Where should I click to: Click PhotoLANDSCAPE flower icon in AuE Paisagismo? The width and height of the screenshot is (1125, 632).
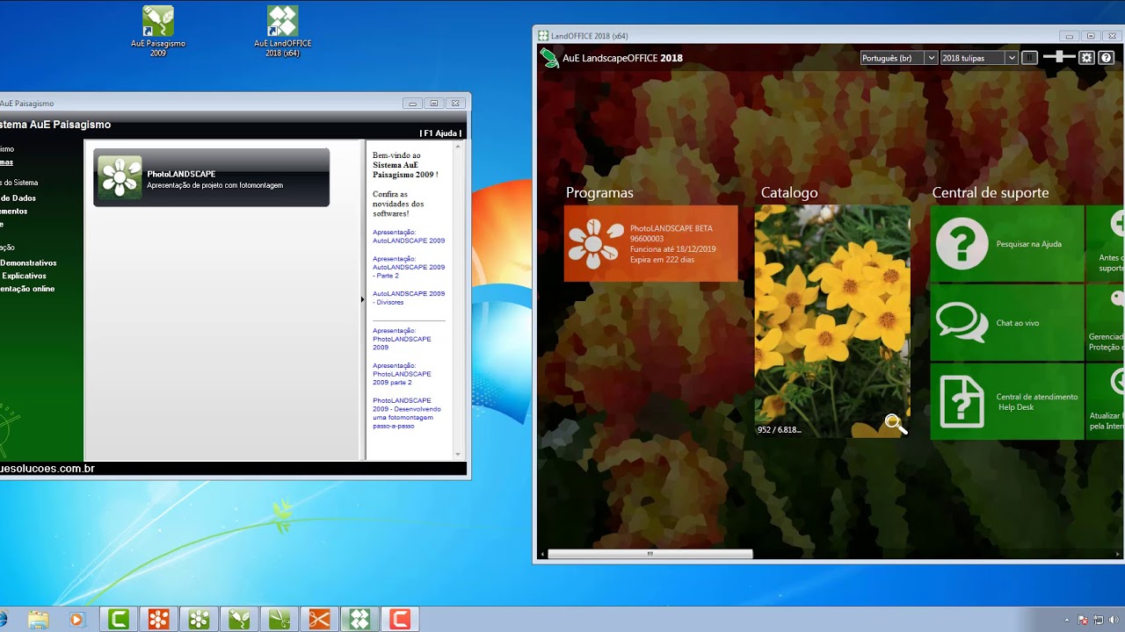(x=120, y=177)
